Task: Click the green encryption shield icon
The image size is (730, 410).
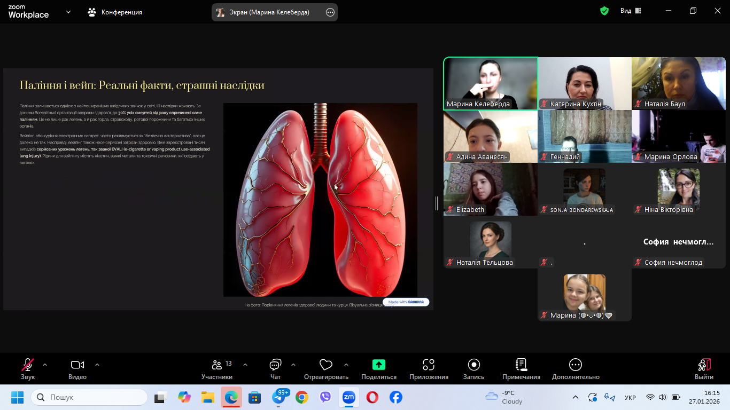Action: click(604, 11)
